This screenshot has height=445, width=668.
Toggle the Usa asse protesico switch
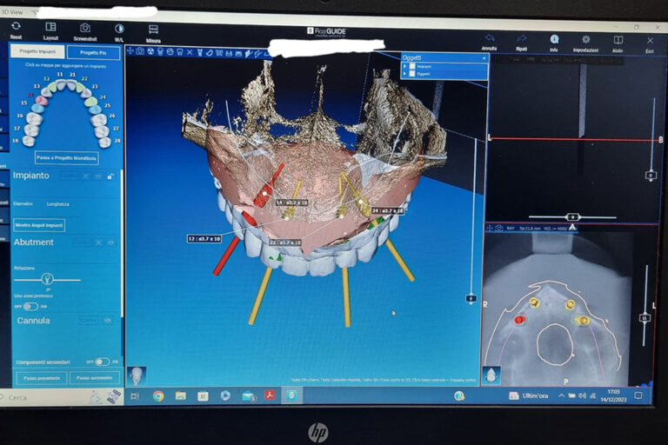click(x=30, y=306)
